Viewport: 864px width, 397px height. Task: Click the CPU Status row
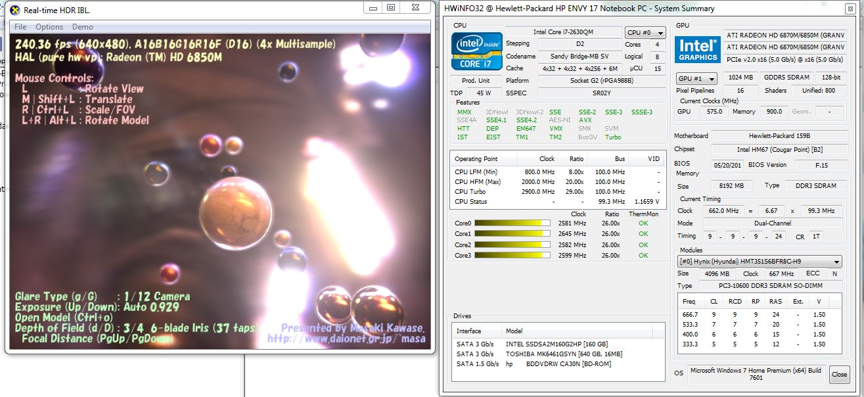click(x=558, y=202)
